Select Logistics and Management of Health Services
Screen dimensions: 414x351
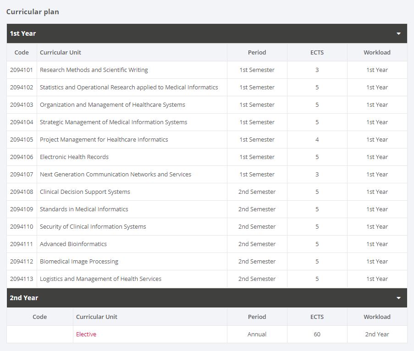click(100, 279)
